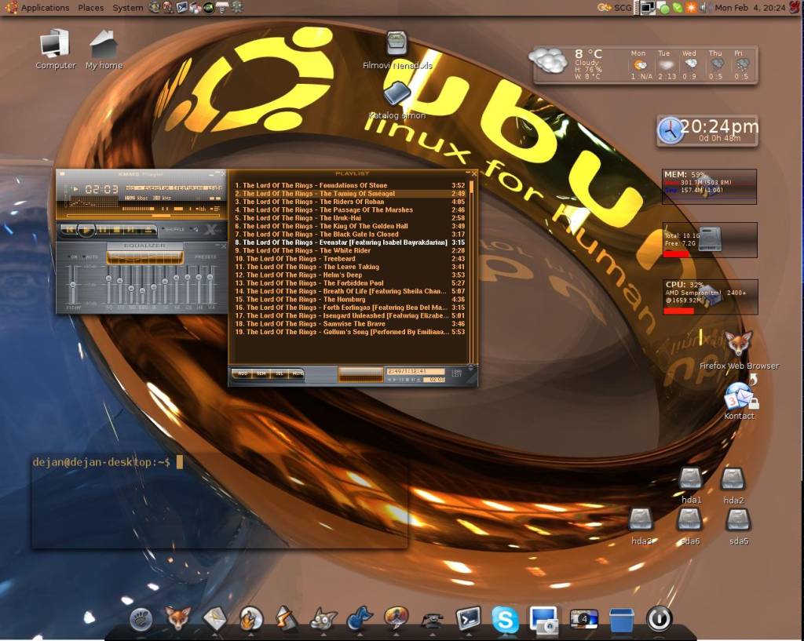804x641 pixels.
Task: Launch GIMP from the bottom dock
Action: (x=323, y=618)
